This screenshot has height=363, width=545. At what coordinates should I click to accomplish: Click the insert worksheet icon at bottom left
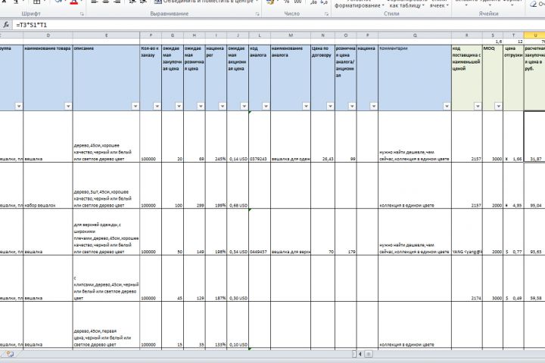point(9,354)
